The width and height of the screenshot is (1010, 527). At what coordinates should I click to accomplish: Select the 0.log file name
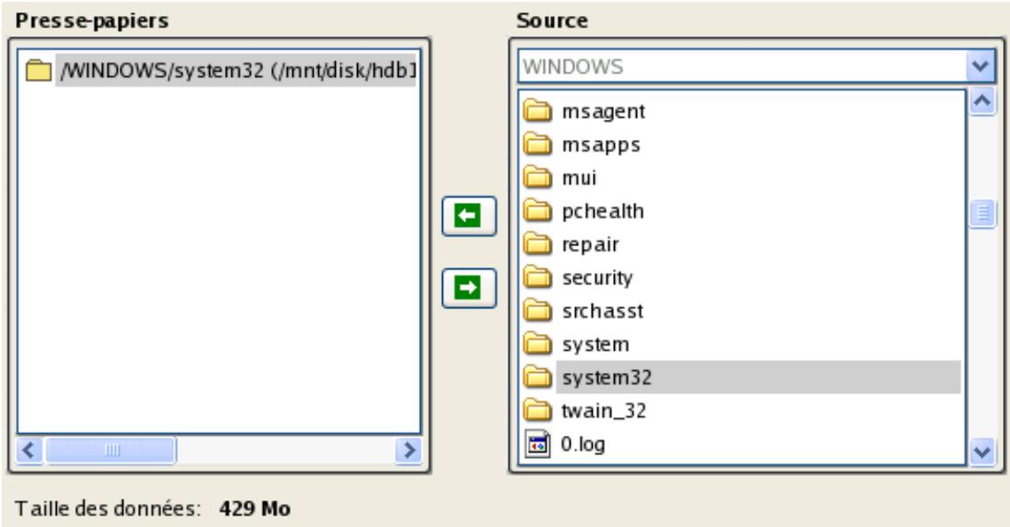click(x=583, y=445)
